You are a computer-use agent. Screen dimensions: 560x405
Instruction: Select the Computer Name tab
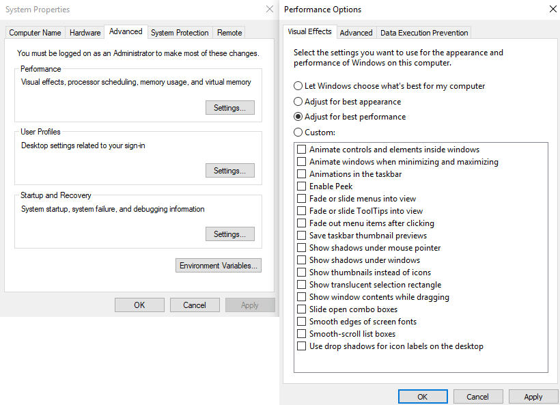point(34,32)
